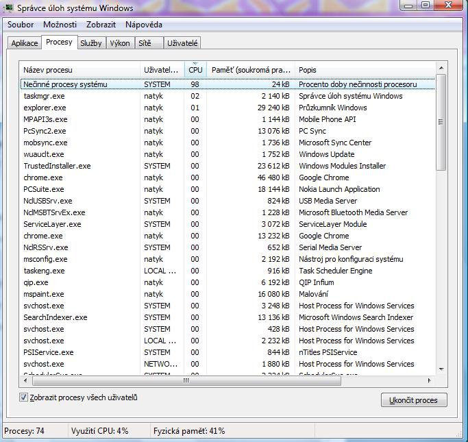
Task: Switch to the Sítě tab
Action: 148,43
